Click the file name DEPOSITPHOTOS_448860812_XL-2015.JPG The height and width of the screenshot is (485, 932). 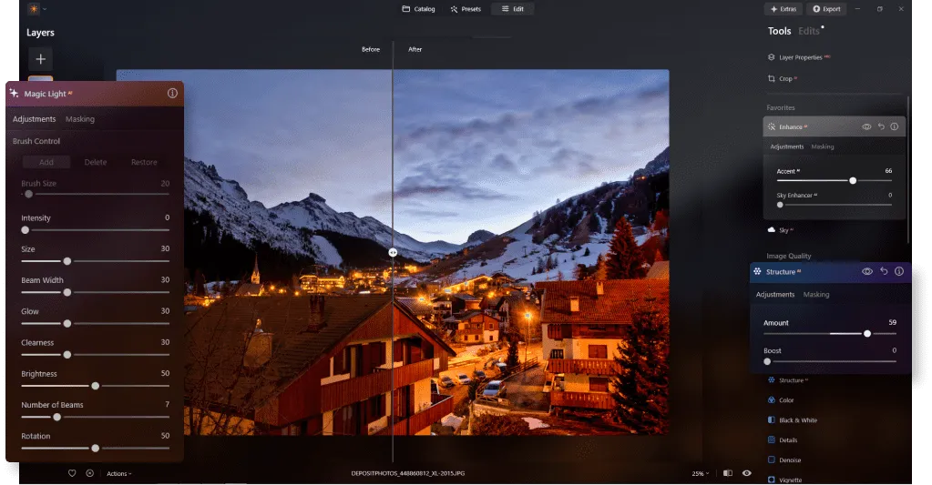tap(408, 473)
